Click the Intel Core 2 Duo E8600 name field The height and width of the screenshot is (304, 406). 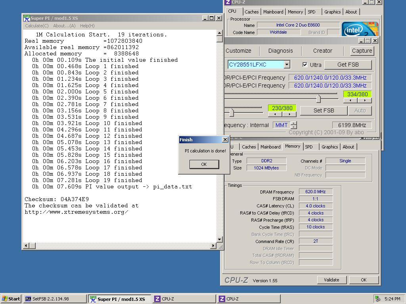tap(298, 25)
